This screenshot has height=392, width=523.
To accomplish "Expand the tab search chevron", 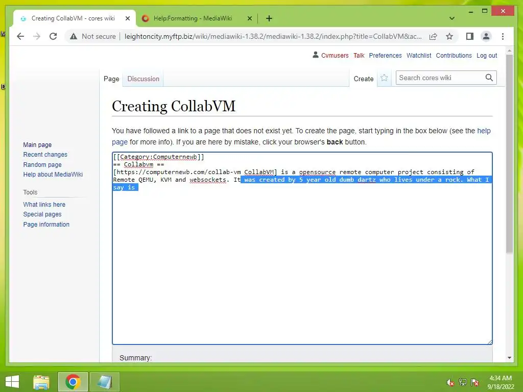I will click(x=452, y=18).
